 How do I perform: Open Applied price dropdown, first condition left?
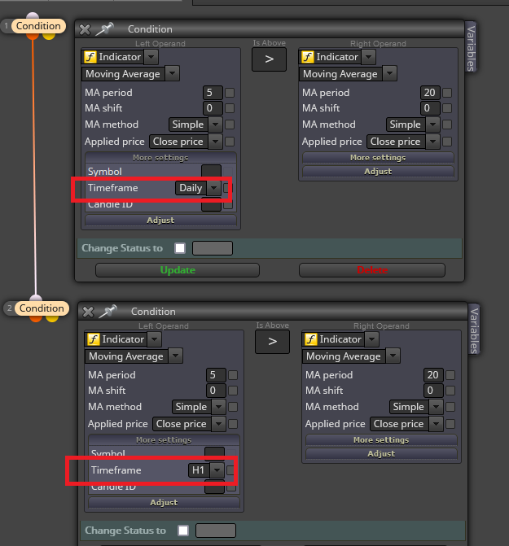(215, 142)
